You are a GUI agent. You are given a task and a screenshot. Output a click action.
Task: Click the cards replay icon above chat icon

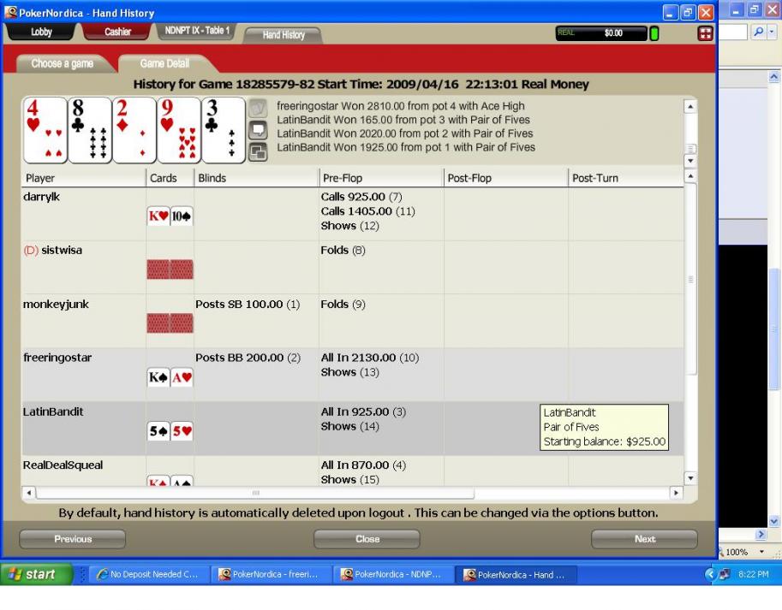click(258, 108)
